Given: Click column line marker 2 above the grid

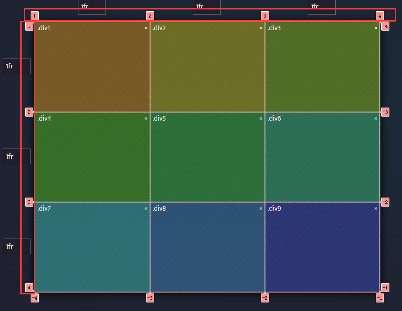Looking at the screenshot, I should 150,16.
